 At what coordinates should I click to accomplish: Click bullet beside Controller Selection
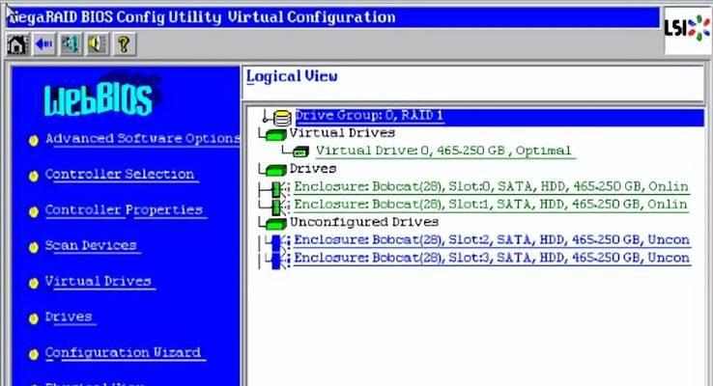34,177
